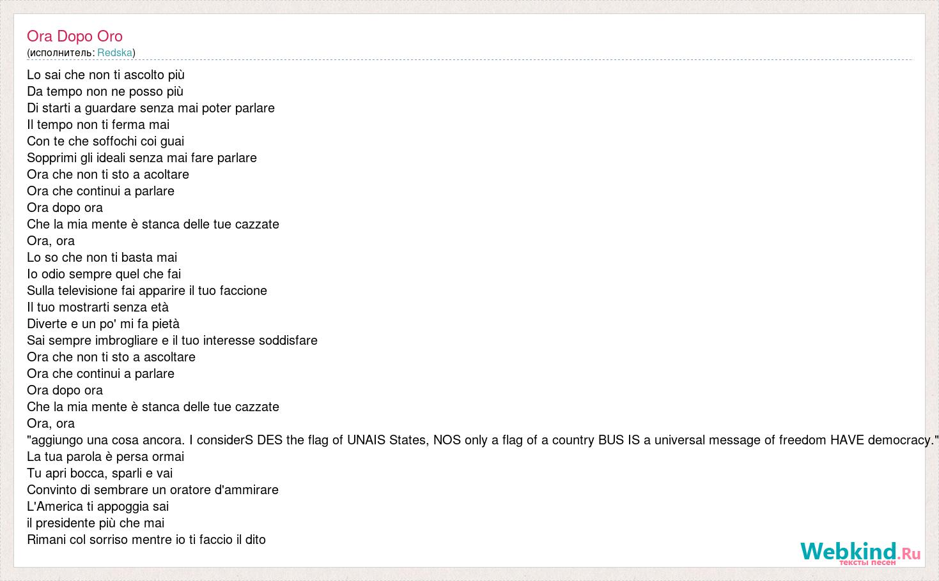The height and width of the screenshot is (581, 939).
Task: Click the line 'Il tuo mostrarti senza età'
Action: (98, 308)
